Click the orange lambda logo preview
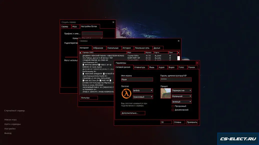The image size is (259, 145). click(126, 93)
